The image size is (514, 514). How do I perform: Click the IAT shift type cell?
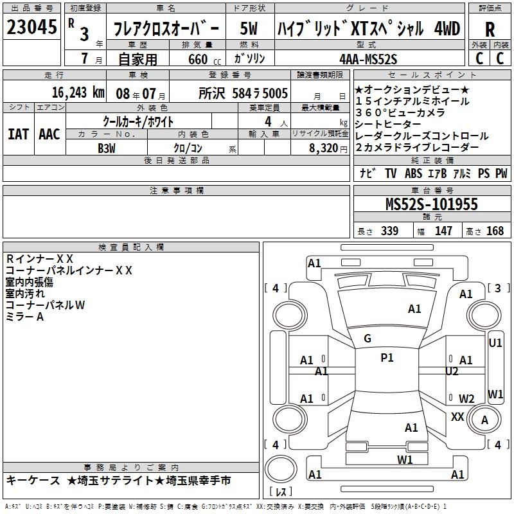(x=19, y=134)
